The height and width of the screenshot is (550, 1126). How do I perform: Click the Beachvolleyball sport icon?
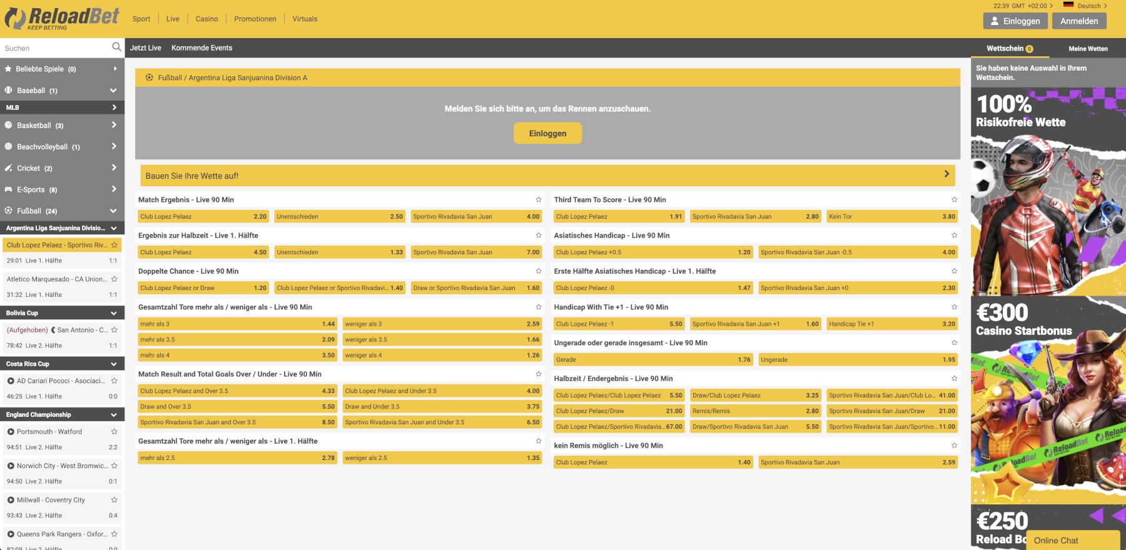(x=8, y=146)
